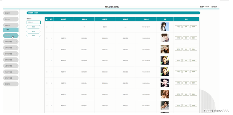233x115 pixels.
Task: Open avatar photo in index 2 row
Action: 165,38
